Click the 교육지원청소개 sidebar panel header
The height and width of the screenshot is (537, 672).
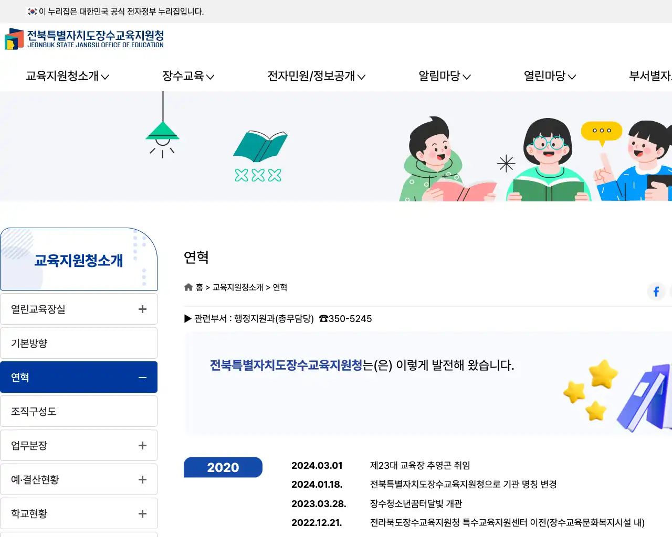tap(78, 259)
